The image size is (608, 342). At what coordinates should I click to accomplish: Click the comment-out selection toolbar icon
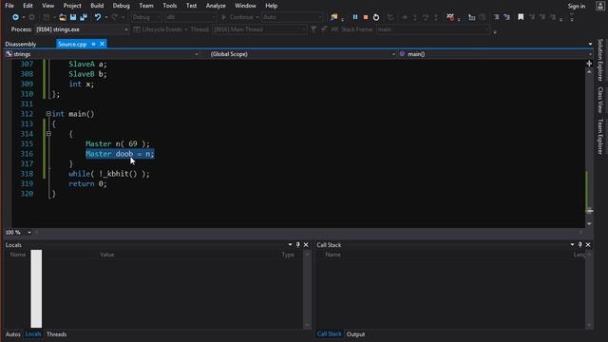coord(506,17)
